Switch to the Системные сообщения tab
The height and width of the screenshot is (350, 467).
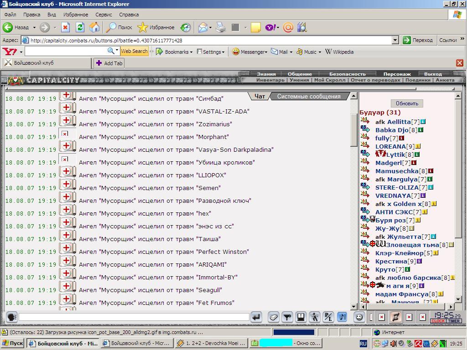pyautogui.click(x=309, y=97)
